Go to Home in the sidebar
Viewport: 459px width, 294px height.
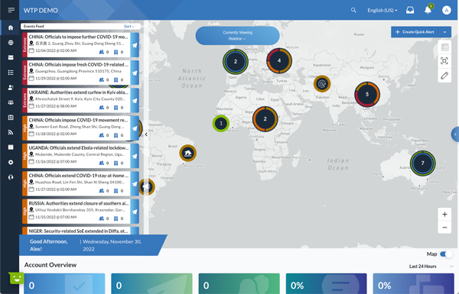point(11,27)
